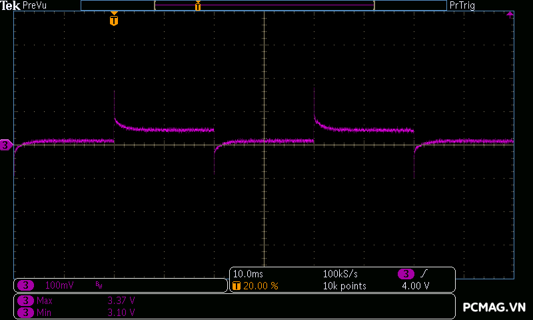Select the 10.0ms timebase readout
This screenshot has height=320, width=533.
(x=248, y=274)
